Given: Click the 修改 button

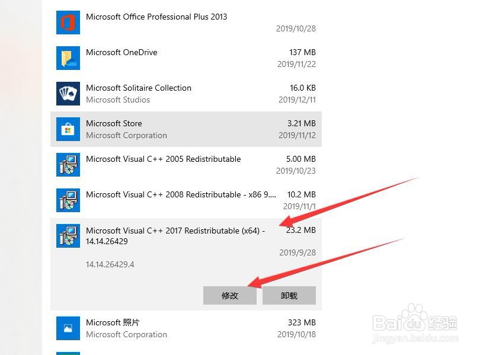Looking at the screenshot, I should [x=230, y=296].
